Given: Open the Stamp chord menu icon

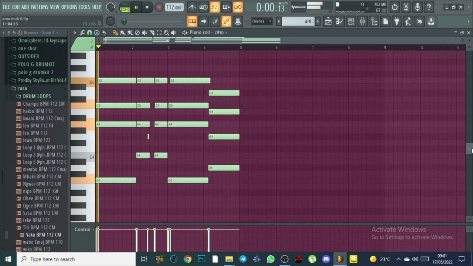Looking at the screenshot, I should pyautogui.click(x=97, y=33).
